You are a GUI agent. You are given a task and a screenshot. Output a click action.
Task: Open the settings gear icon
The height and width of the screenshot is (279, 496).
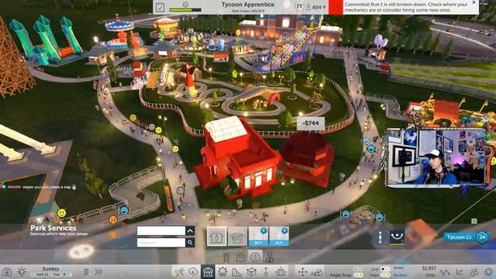coord(489,272)
